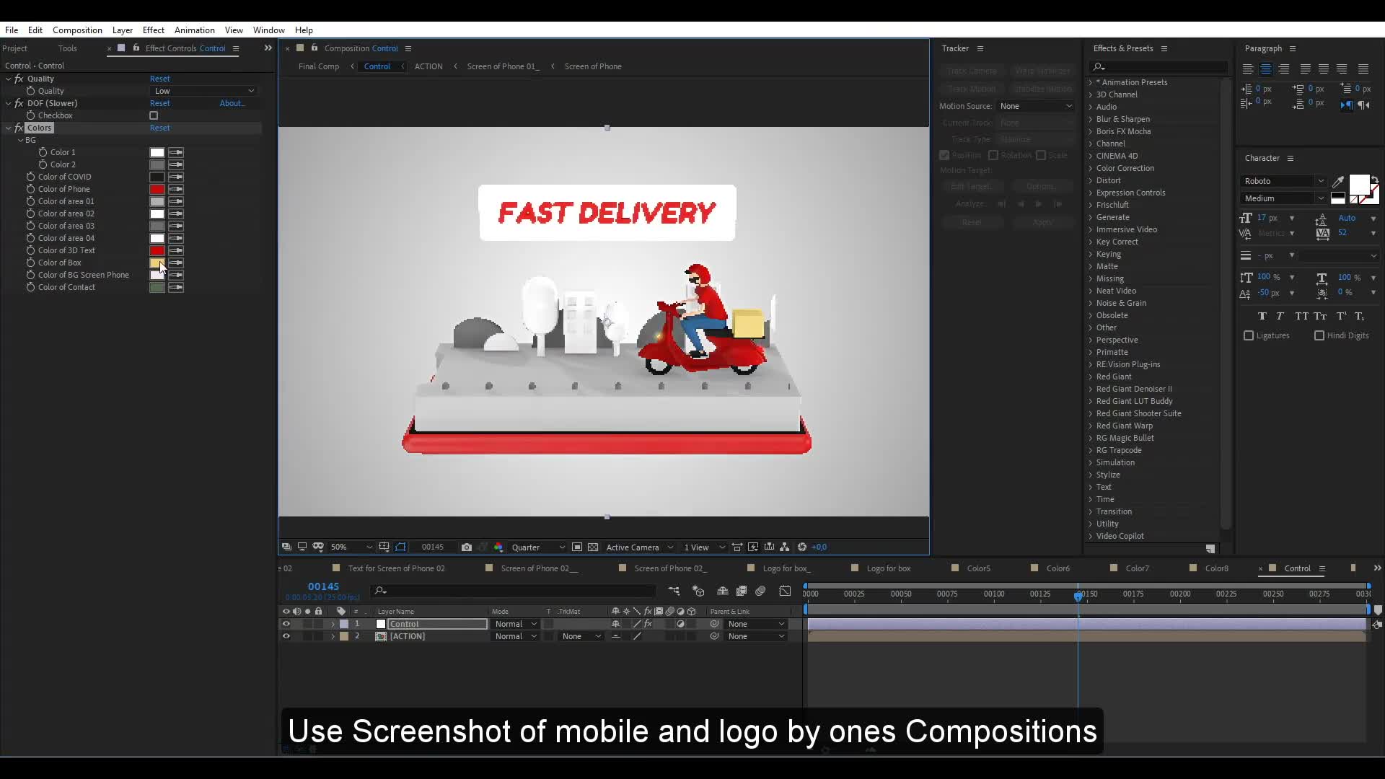Enable DOF Slower effect checkbox
Image resolution: width=1385 pixels, height=779 pixels.
[153, 115]
